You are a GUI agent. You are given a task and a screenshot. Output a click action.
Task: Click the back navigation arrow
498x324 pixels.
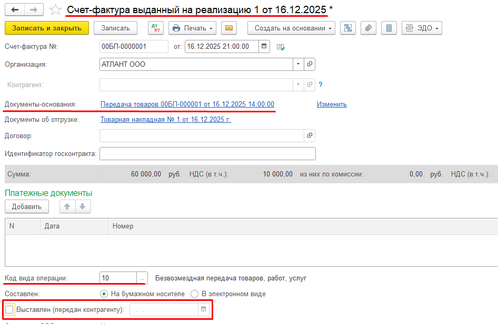15,10
